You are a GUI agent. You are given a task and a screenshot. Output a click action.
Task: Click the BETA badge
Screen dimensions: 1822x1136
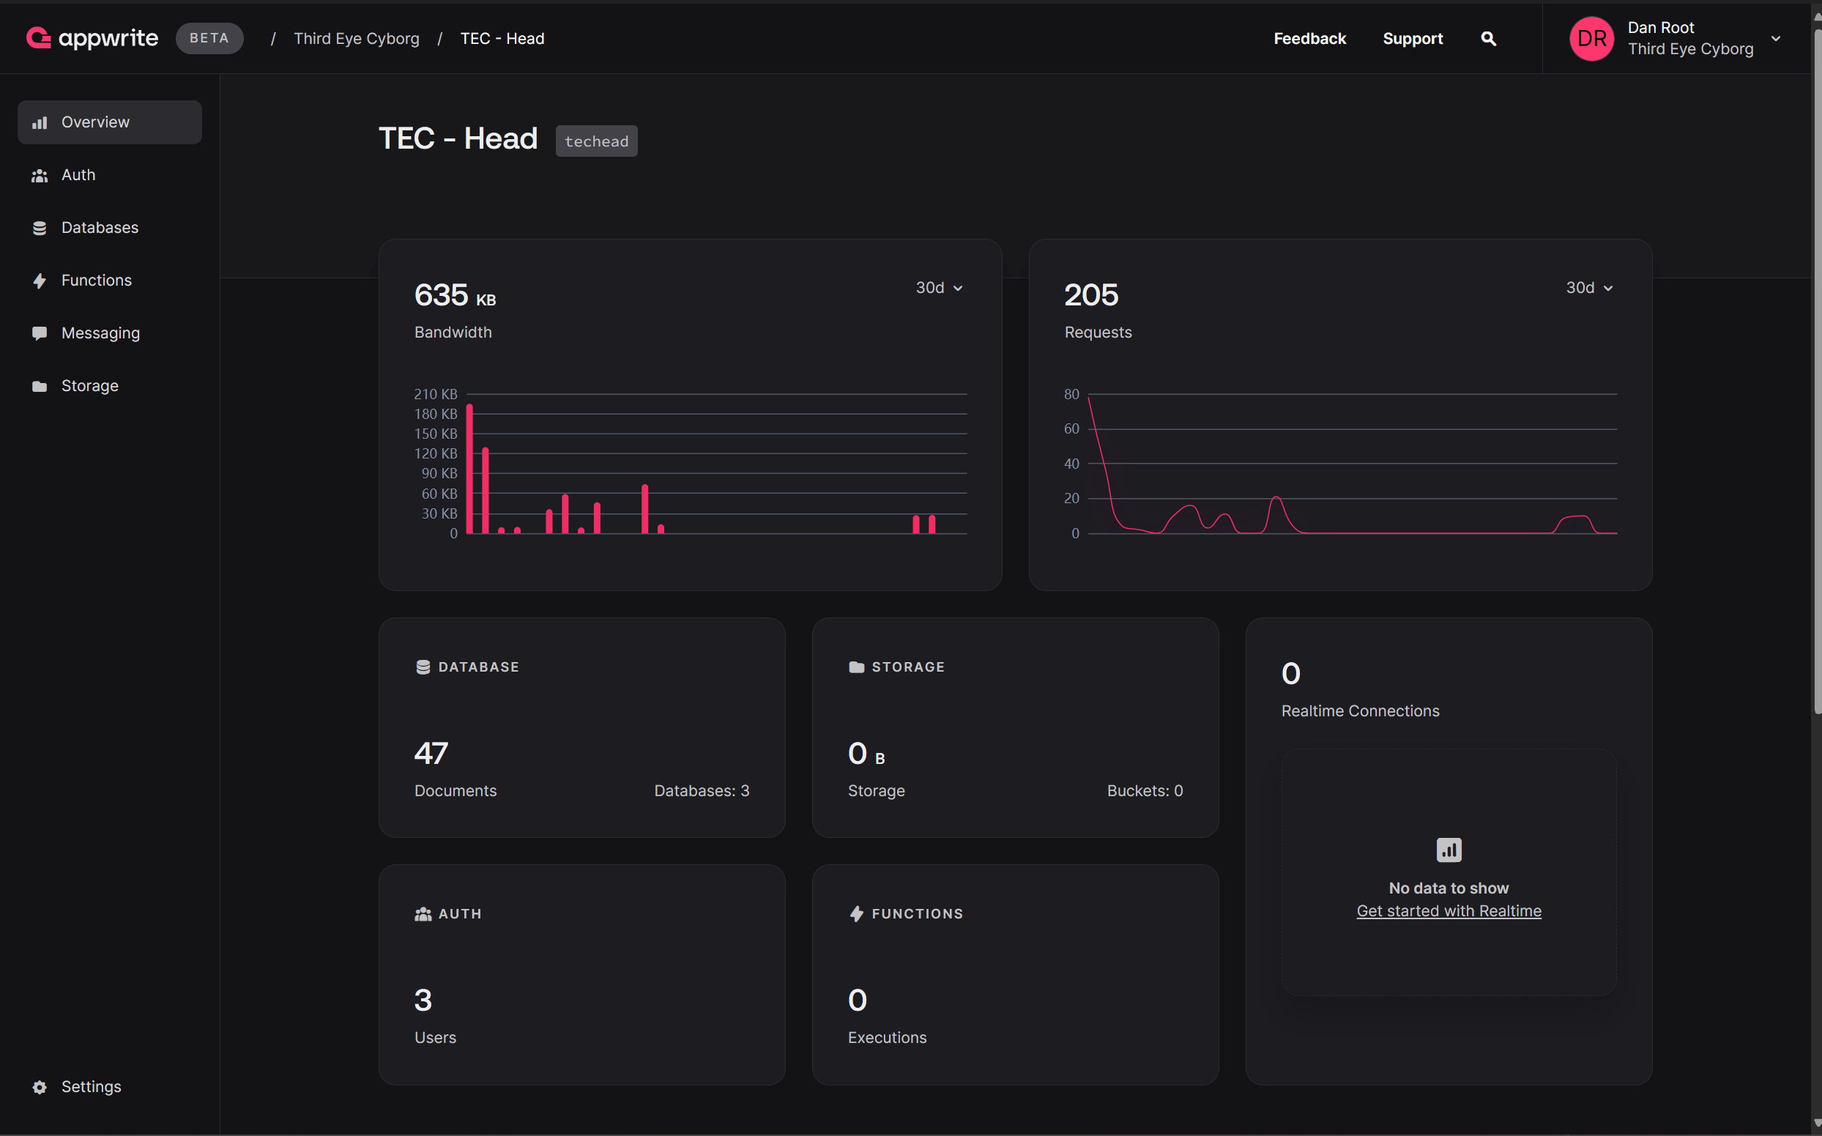209,38
